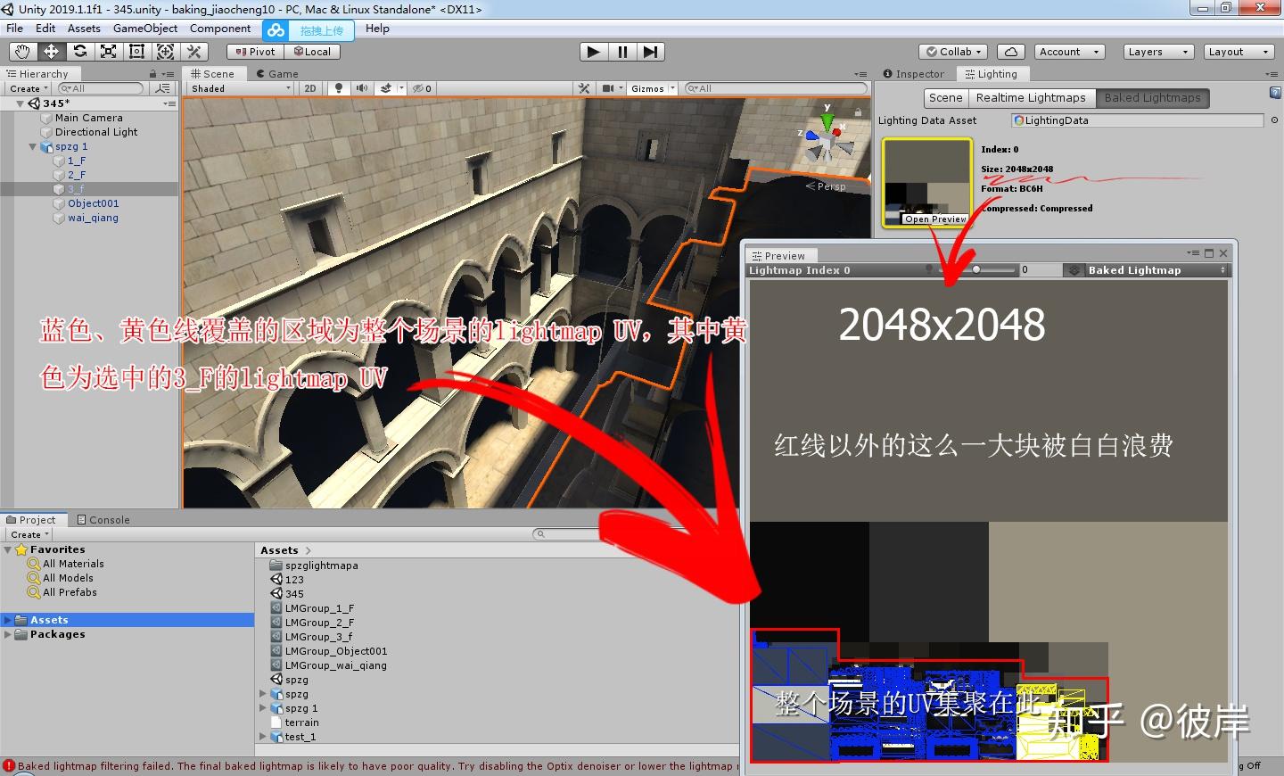Viewport: 1284px width, 776px height.
Task: Switch to the Console tab
Action: 103,520
